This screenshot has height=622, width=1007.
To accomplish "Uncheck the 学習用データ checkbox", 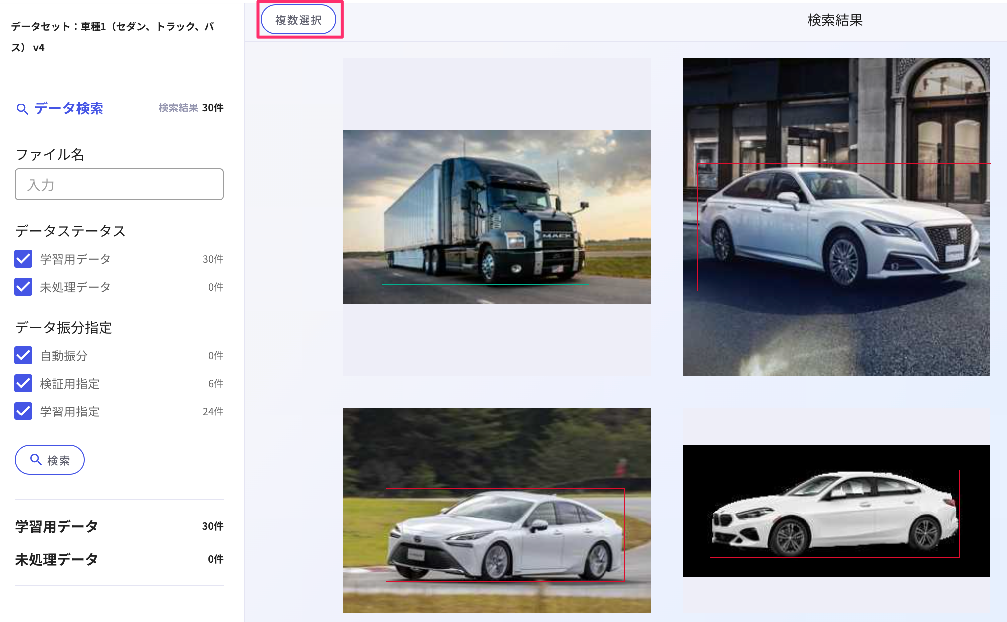I will 23,259.
